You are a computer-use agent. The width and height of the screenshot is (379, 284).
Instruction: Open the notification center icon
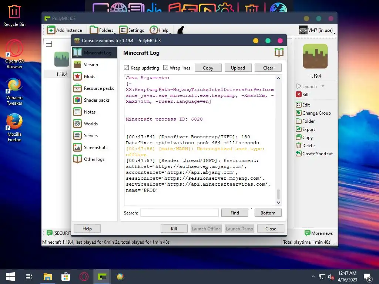click(367, 277)
